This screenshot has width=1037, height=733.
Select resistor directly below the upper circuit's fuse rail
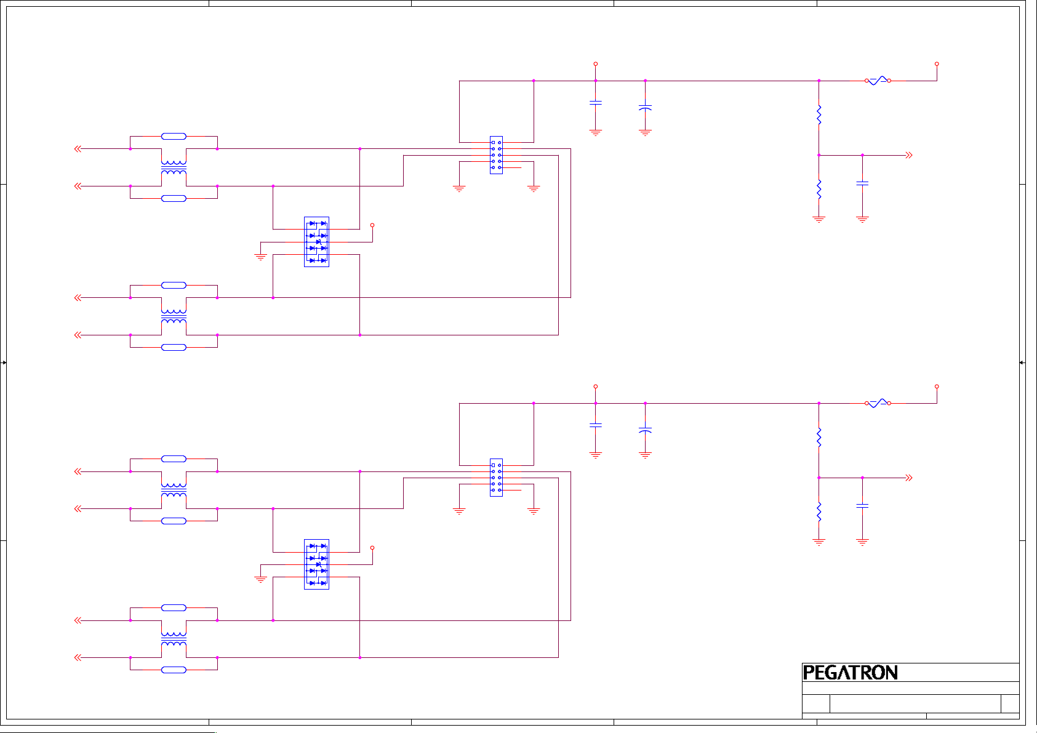click(x=819, y=115)
